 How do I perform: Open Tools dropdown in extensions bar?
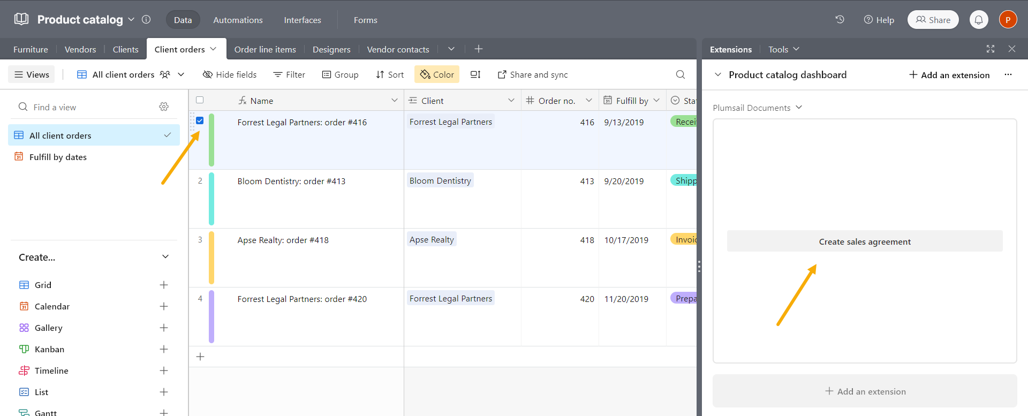point(784,49)
